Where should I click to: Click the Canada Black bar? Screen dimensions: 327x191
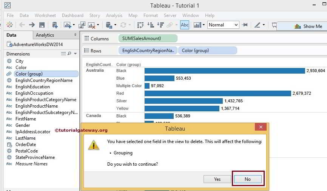pos(159,116)
